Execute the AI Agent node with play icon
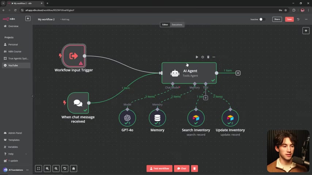The height and width of the screenshot is (175, 312). click(x=197, y=57)
